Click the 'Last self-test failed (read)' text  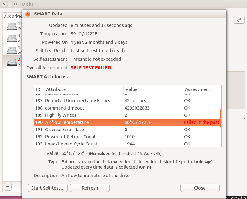point(98,51)
